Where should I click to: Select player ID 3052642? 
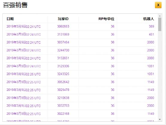pyautogui.click(x=63, y=82)
